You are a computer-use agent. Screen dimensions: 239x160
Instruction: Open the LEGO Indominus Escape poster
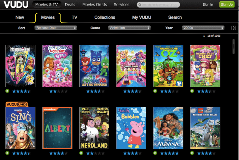click(x=205, y=128)
